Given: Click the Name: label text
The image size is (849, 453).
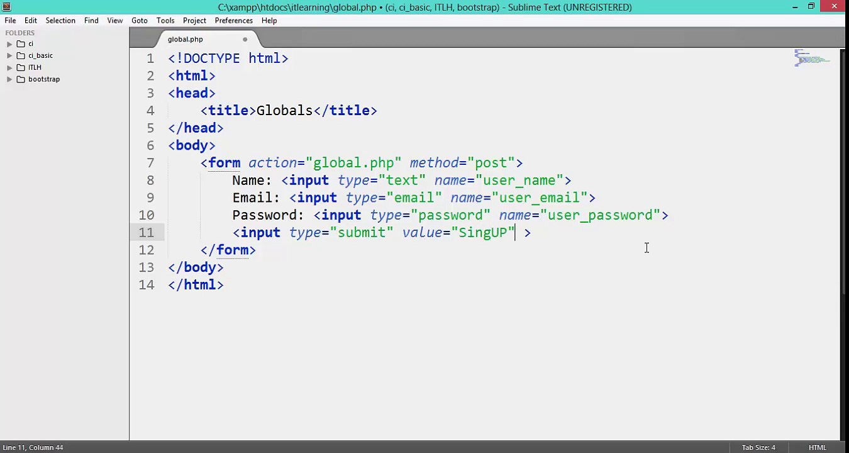Looking at the screenshot, I should point(252,181).
